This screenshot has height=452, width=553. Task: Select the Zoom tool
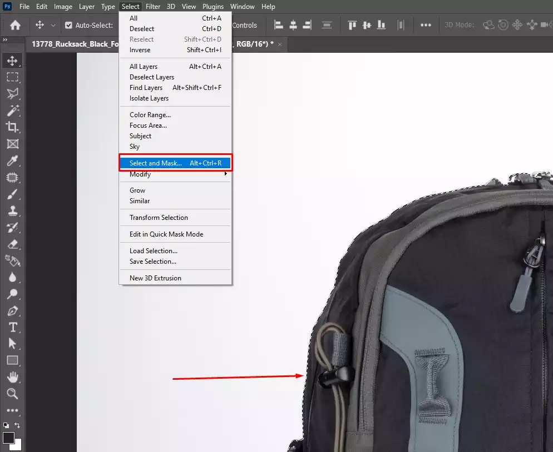click(x=12, y=394)
